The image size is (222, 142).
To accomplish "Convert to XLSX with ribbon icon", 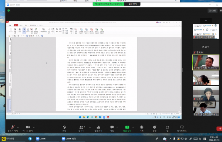I will pyautogui.click(x=97, y=31).
